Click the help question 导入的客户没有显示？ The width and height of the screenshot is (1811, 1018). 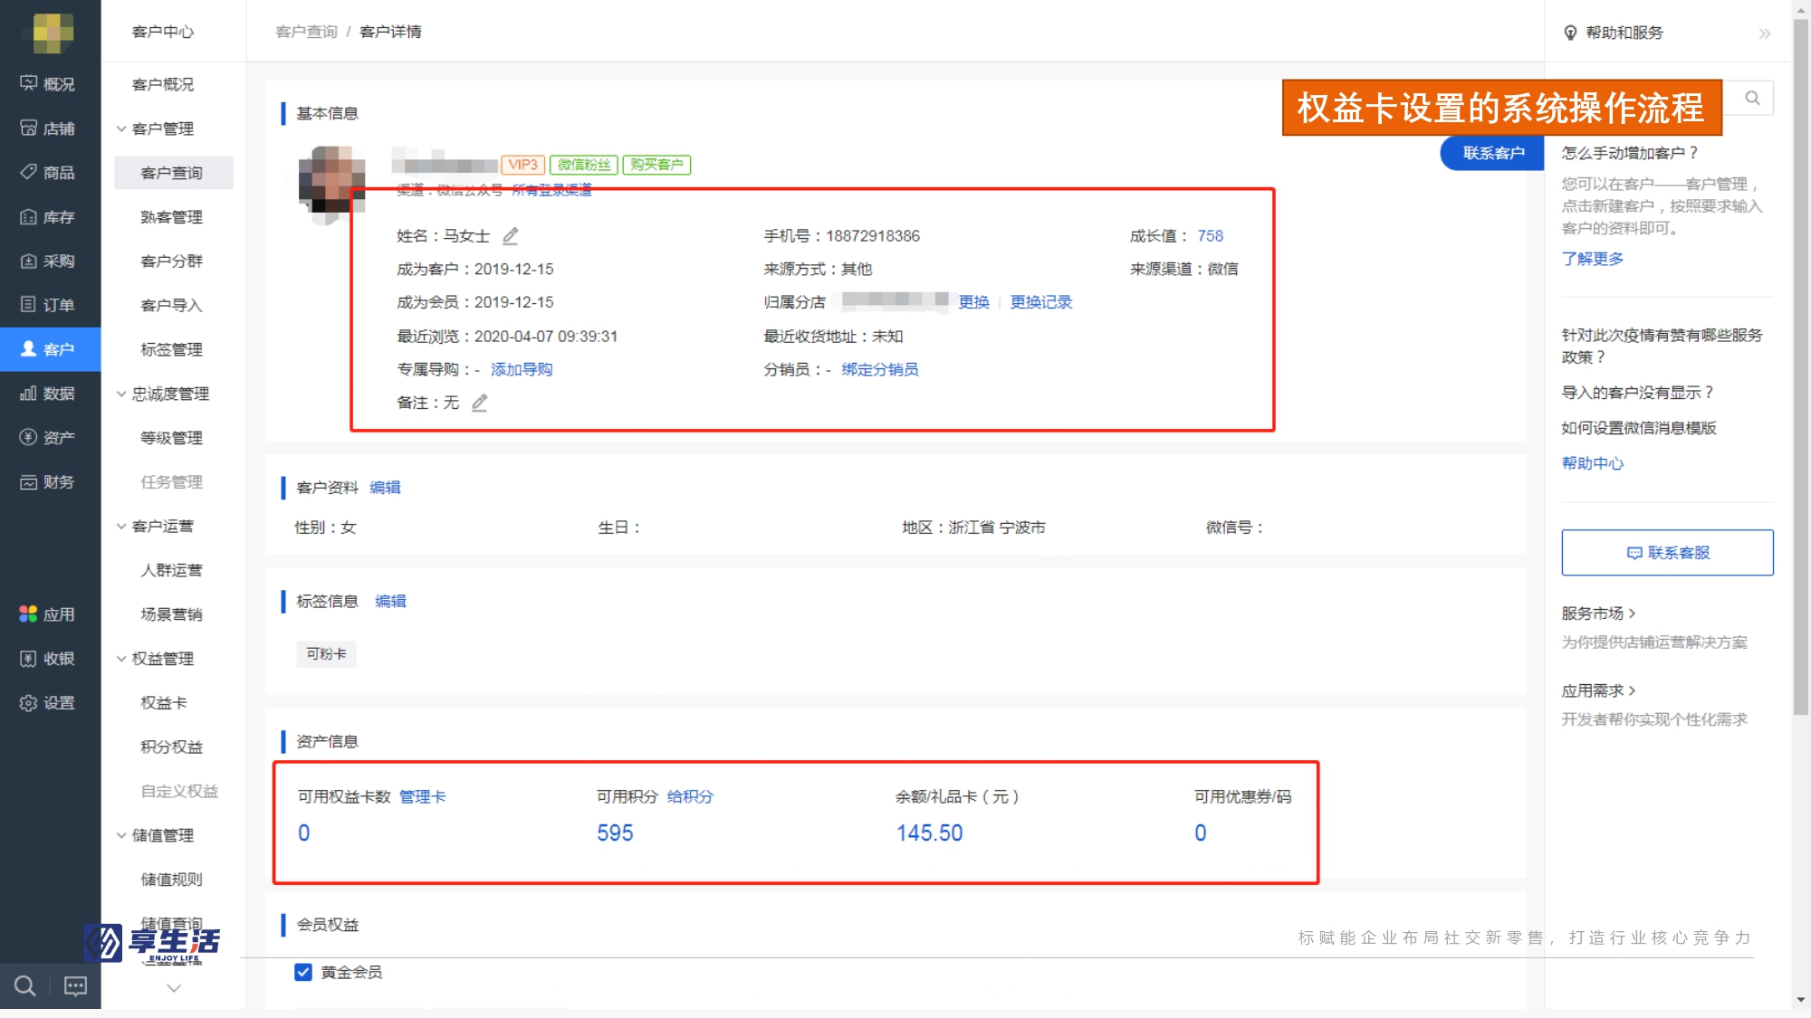[1638, 393]
